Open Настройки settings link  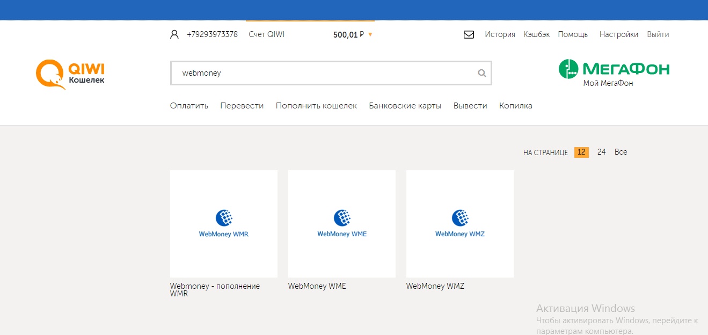pos(618,34)
